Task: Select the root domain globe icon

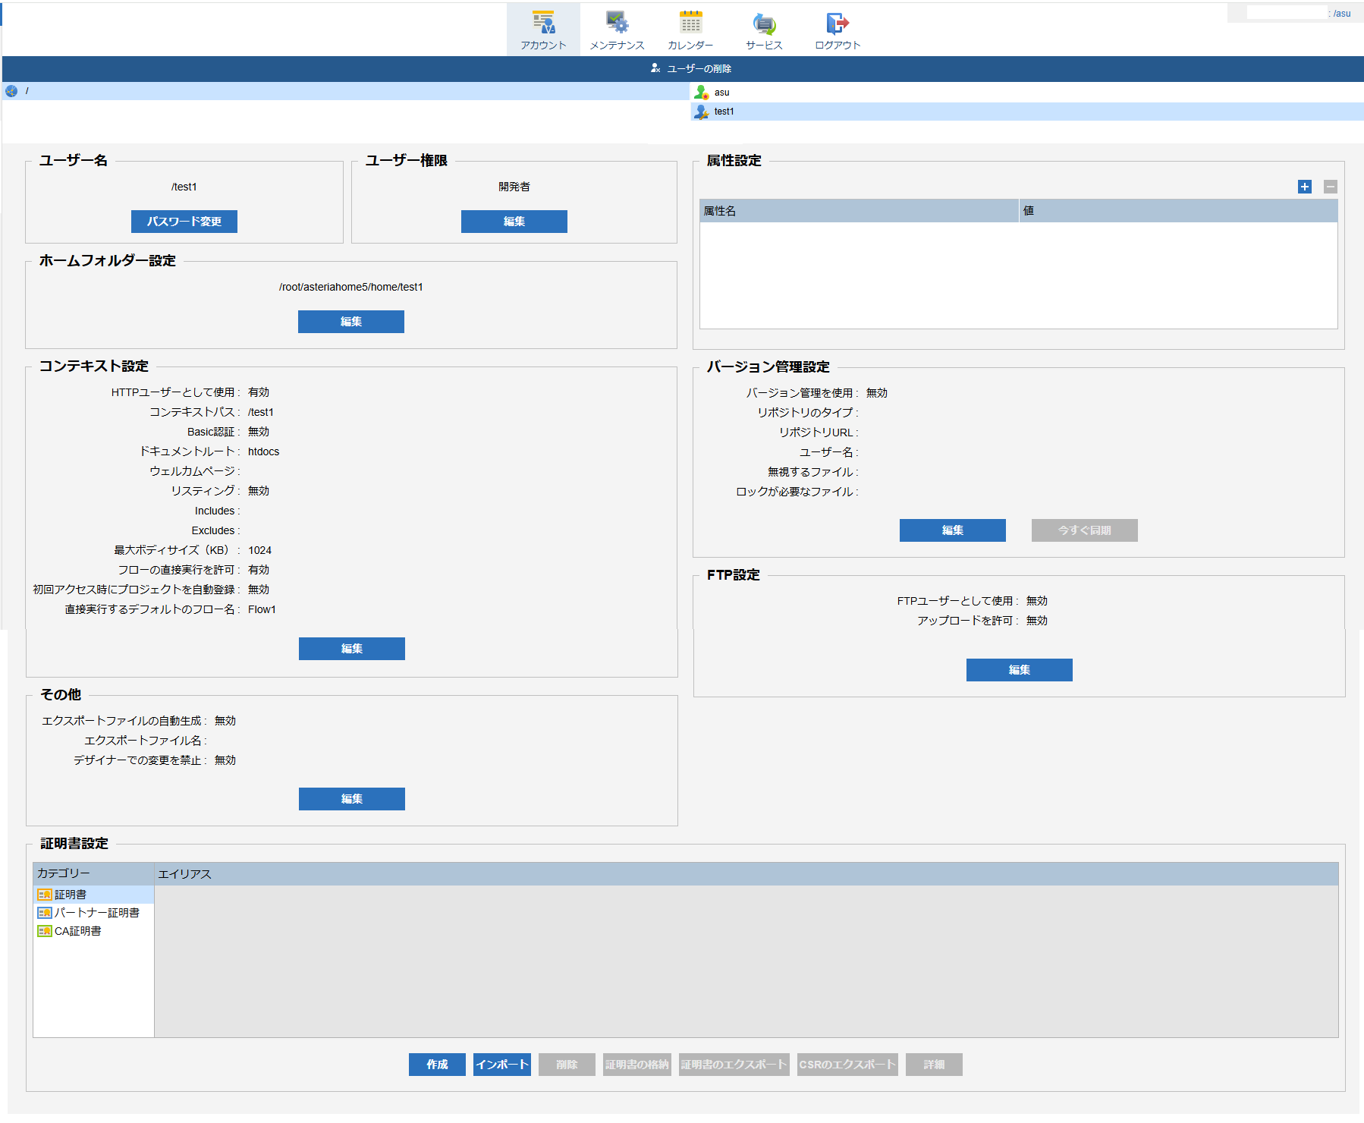Action: [x=11, y=91]
